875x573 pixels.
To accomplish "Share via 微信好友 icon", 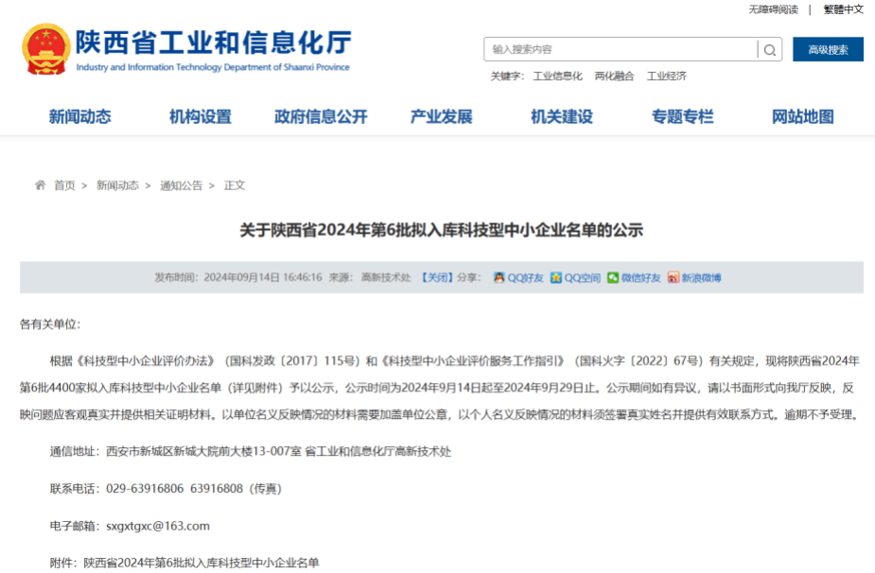I will click(x=613, y=278).
